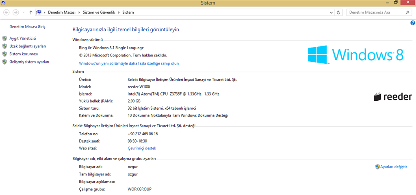Select Denetim Masası breadcrumb
The width and height of the screenshot is (416, 195).
[62, 13]
